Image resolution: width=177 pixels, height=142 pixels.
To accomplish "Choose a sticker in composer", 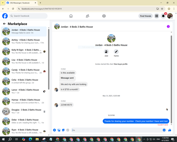I will [63, 130].
